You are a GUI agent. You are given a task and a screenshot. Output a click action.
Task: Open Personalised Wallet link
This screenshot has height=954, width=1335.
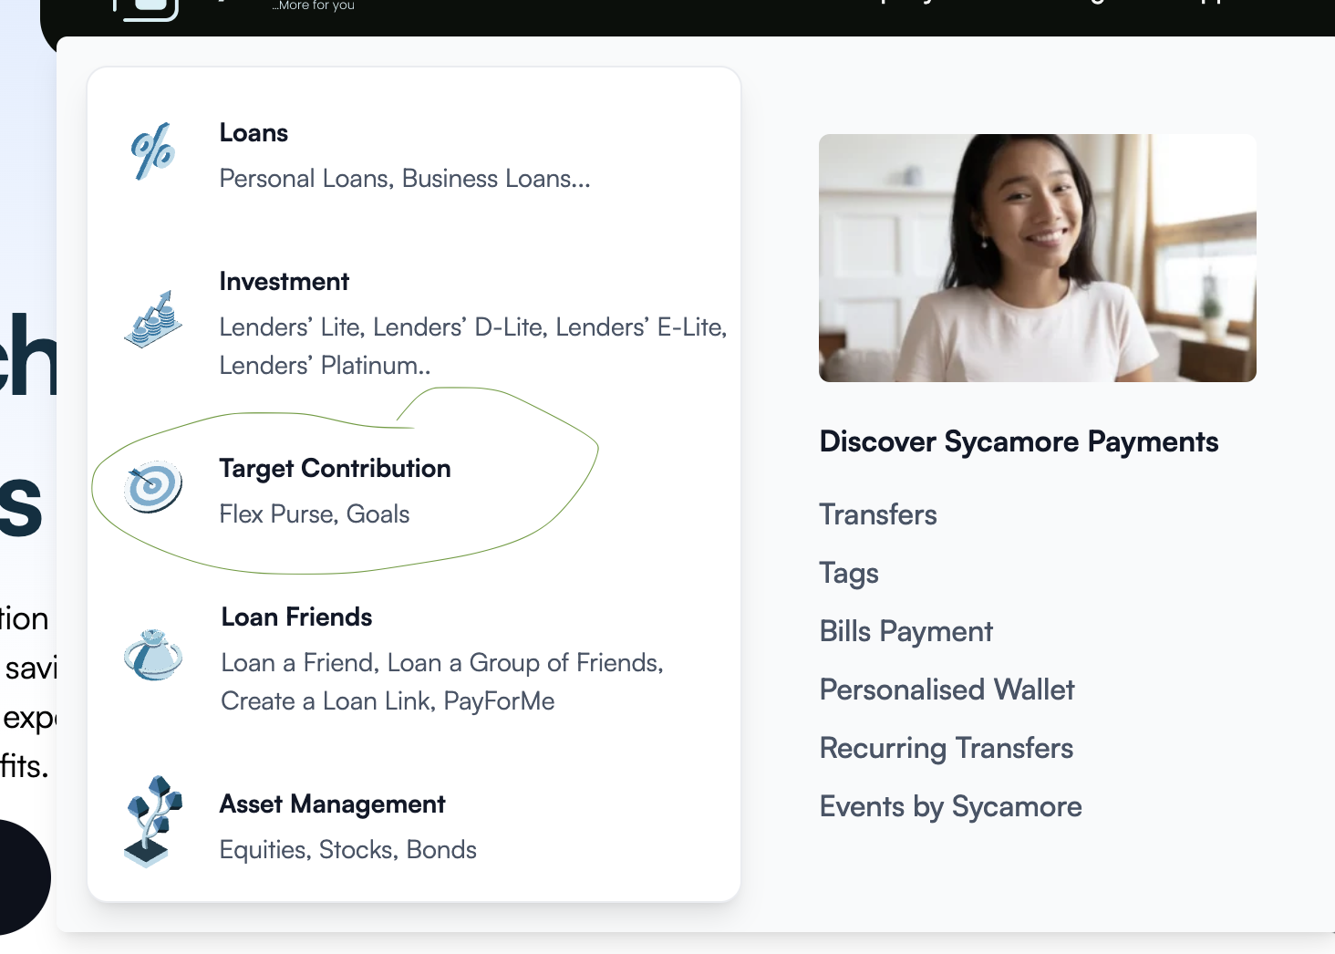click(947, 690)
